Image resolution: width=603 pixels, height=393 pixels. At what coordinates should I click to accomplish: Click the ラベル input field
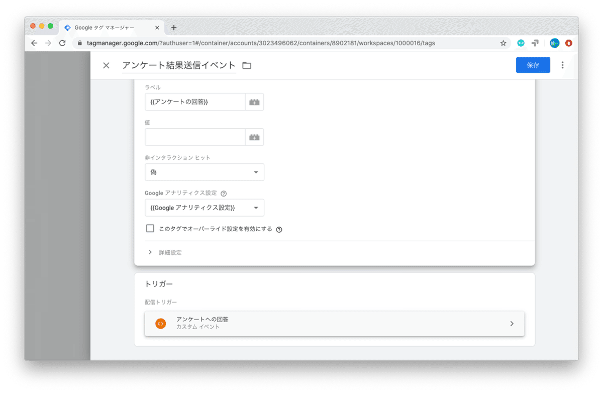tap(195, 102)
